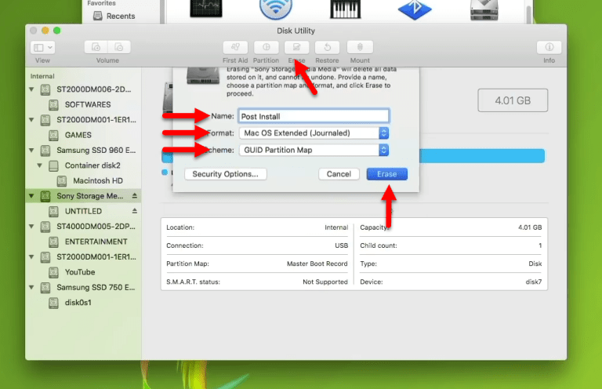Screen dimensions: 602x389
Task: Collapse the ST2000DM006-2D disk tree
Action: (31, 89)
